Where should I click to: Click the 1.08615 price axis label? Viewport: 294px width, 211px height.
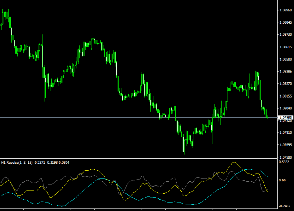286,47
